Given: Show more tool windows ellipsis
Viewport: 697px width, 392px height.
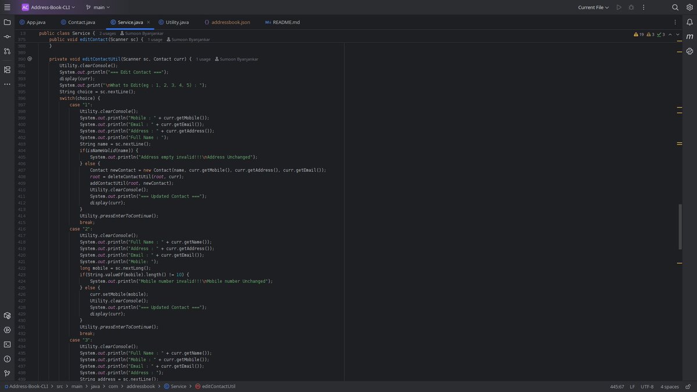Looking at the screenshot, I should 7,84.
